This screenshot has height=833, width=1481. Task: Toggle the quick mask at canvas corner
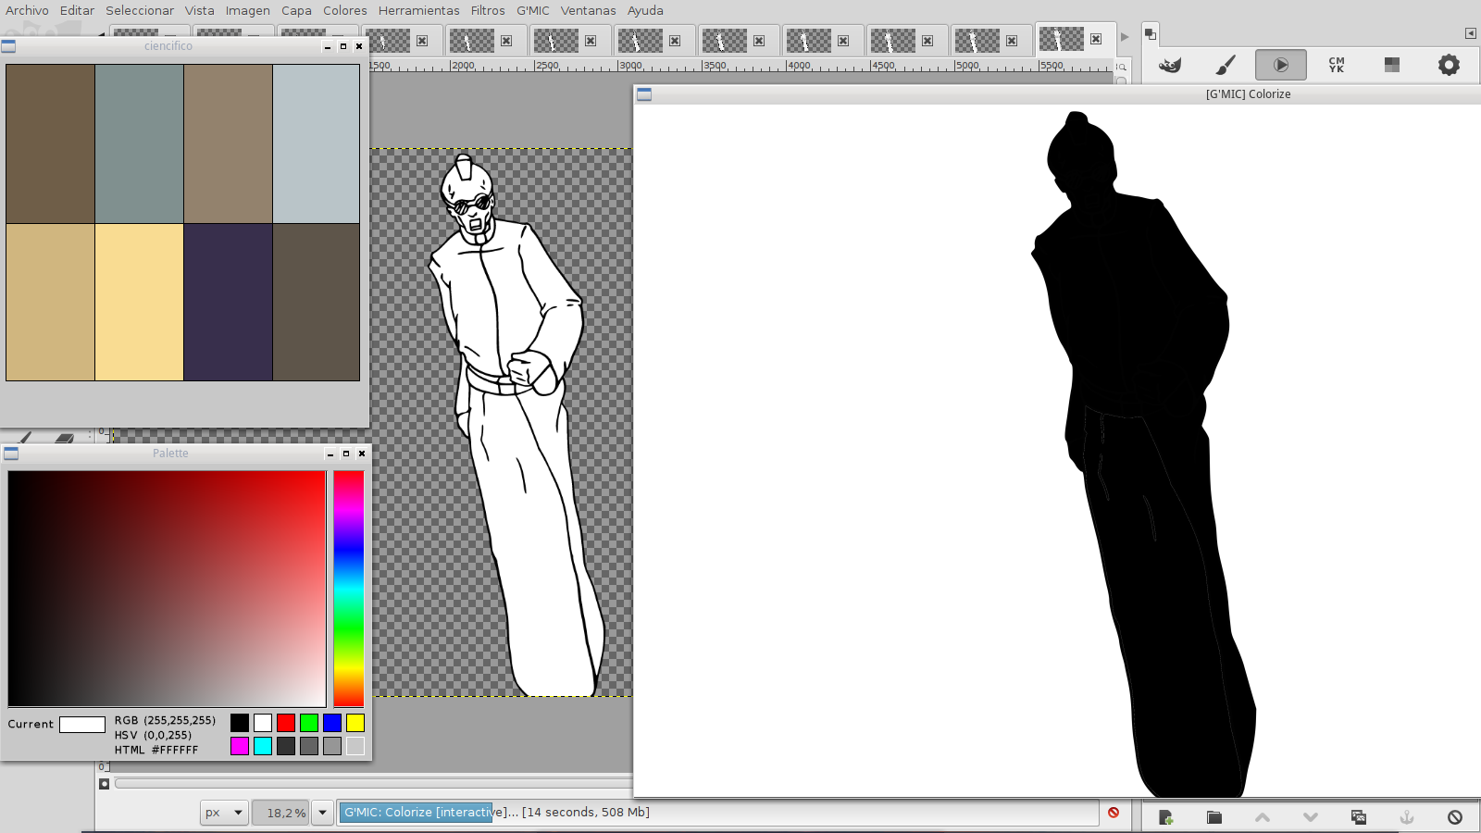click(105, 784)
